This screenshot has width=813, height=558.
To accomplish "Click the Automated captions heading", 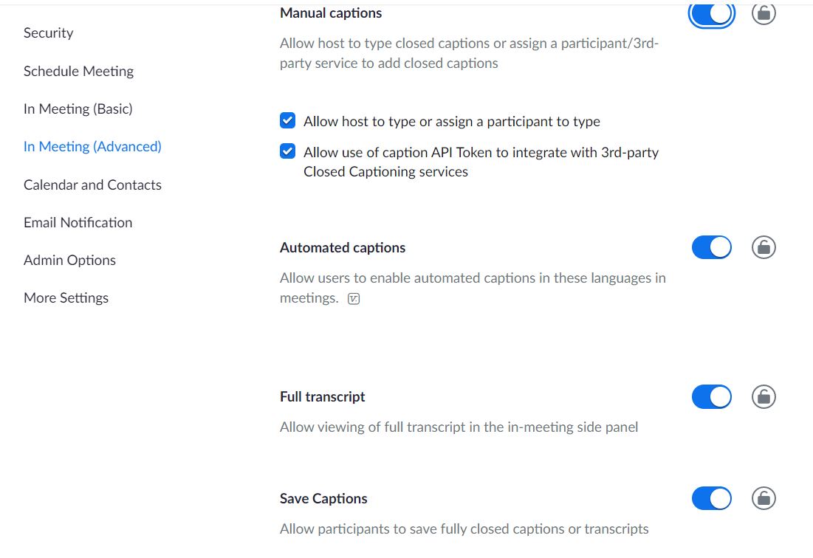I will [343, 247].
